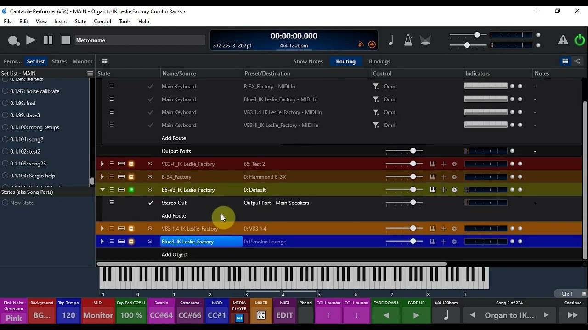Open the hamburger menu on VB3-II_IK Leslie_Factory row

[x=112, y=164]
